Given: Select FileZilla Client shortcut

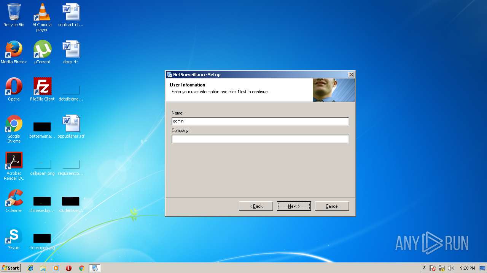Looking at the screenshot, I should (x=42, y=89).
